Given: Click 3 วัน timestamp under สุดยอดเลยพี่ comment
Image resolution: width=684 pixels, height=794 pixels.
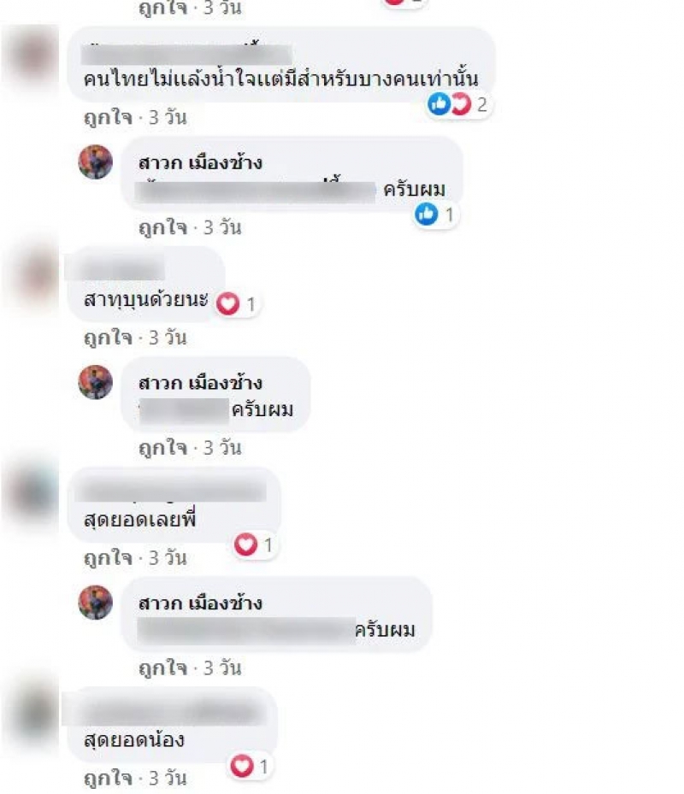Looking at the screenshot, I should point(168,558).
